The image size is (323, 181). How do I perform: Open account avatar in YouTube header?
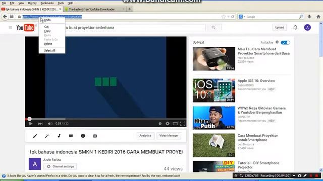307,28
